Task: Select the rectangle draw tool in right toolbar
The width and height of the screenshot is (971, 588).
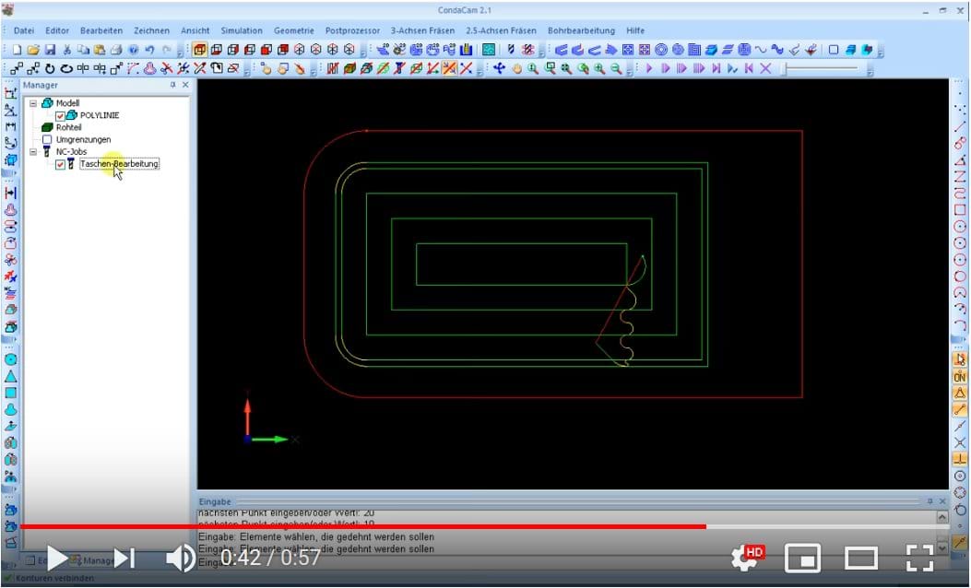Action: [x=960, y=210]
